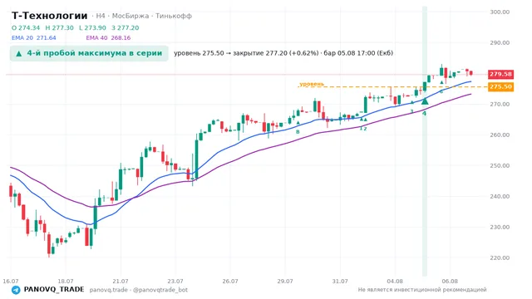Open the panovq.trade link in footer
Screen dimensions: 532x299
click(109, 290)
